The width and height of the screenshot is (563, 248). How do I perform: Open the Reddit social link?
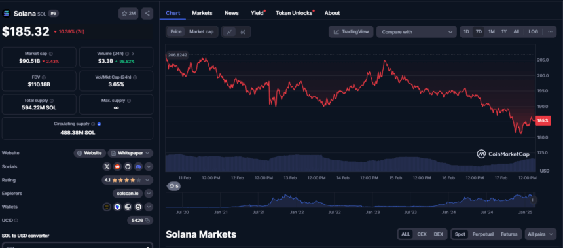[x=117, y=166]
